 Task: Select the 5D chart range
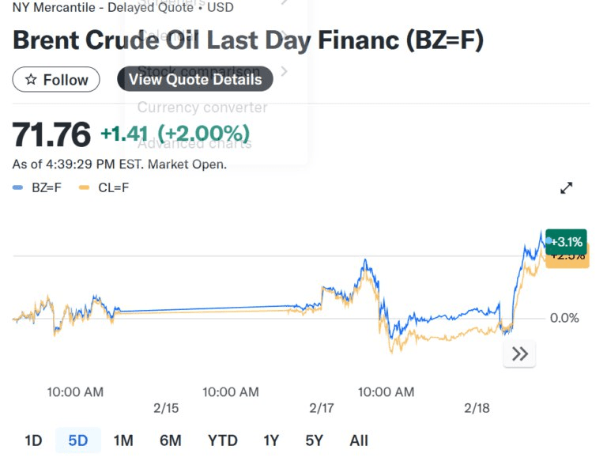point(78,440)
